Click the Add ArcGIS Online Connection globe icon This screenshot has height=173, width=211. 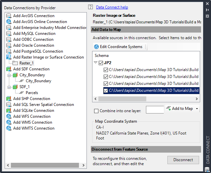click(9, 22)
